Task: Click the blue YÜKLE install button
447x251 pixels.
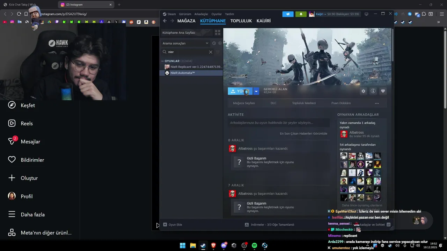Action: tap(240, 91)
